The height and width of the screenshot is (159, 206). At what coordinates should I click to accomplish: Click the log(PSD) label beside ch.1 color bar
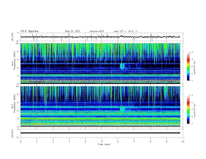pos(195,68)
